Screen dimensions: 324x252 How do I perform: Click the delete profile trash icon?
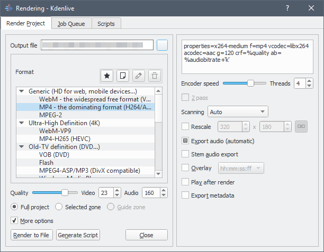(154, 76)
